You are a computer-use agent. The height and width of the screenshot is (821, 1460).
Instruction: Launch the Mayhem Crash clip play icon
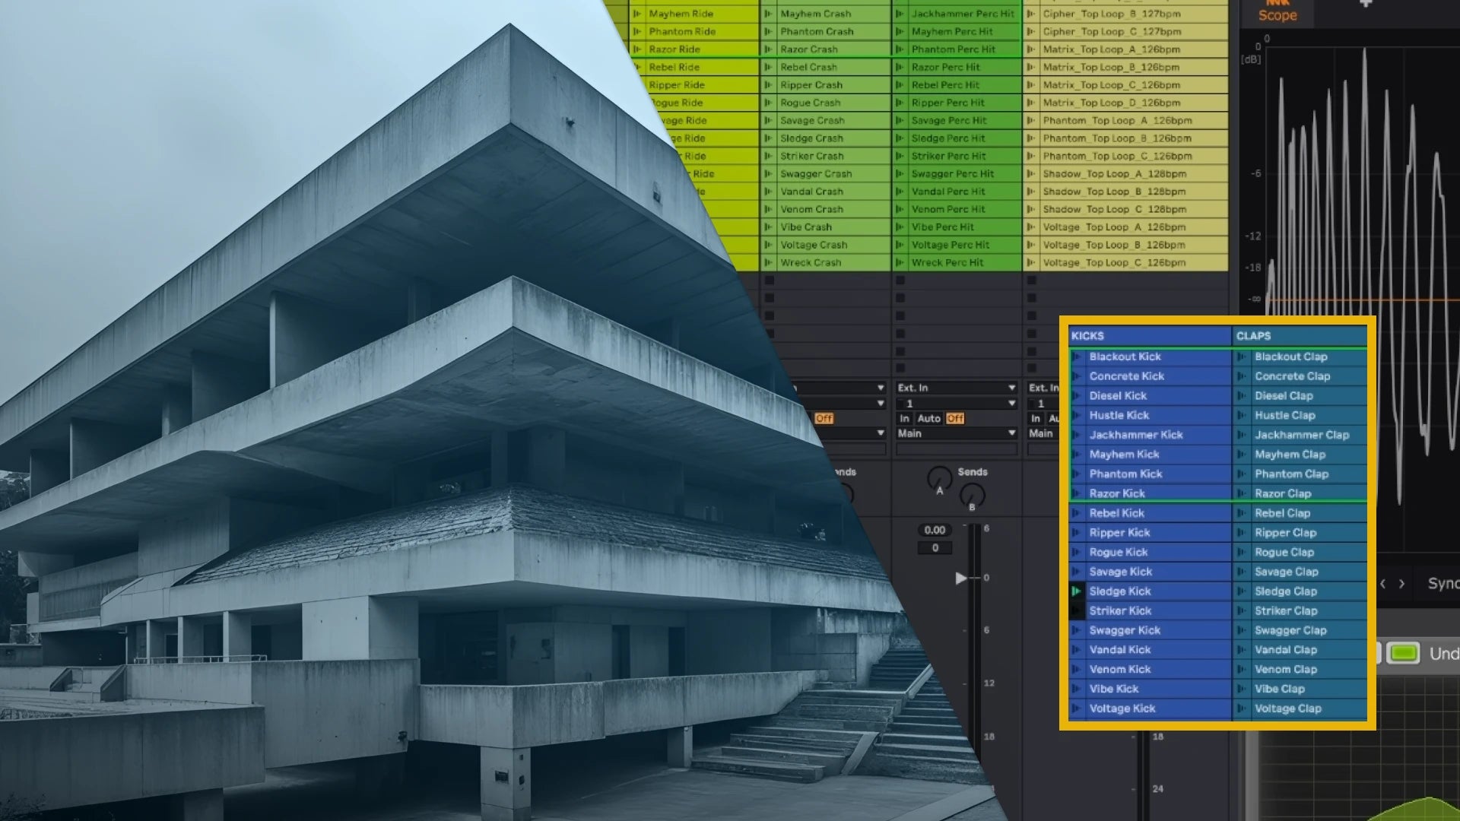[768, 14]
